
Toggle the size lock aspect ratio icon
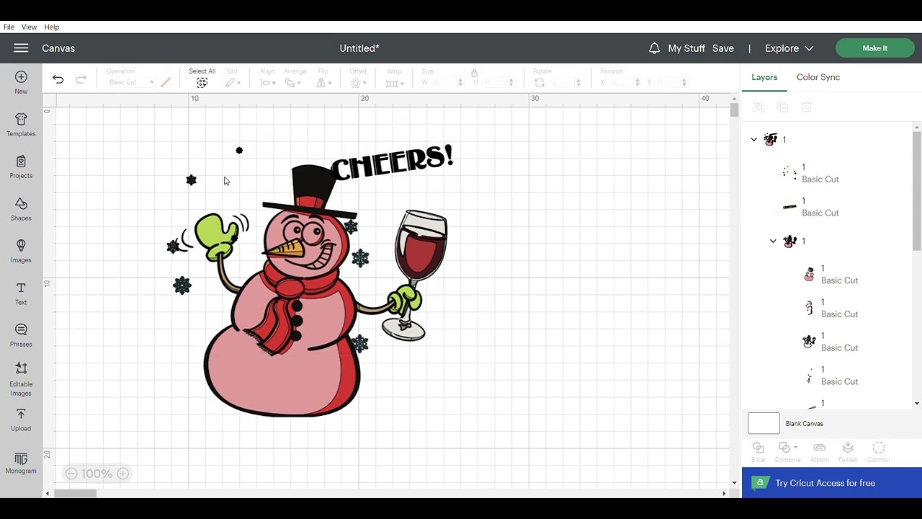pyautogui.click(x=474, y=74)
